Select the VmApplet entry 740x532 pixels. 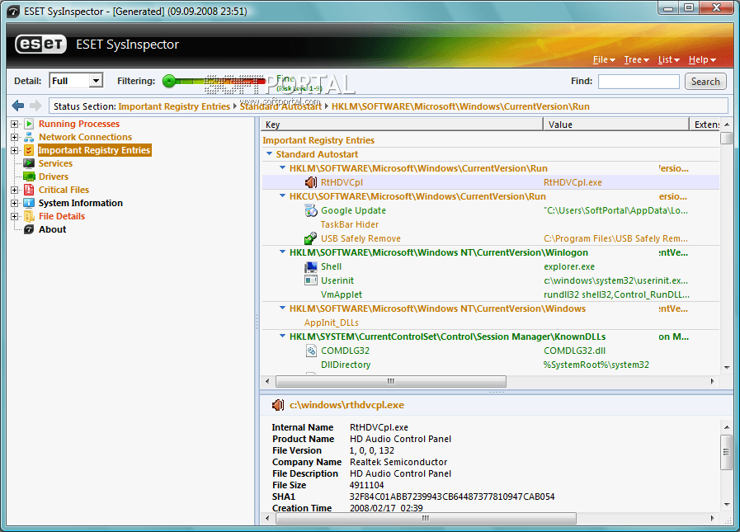tap(342, 294)
